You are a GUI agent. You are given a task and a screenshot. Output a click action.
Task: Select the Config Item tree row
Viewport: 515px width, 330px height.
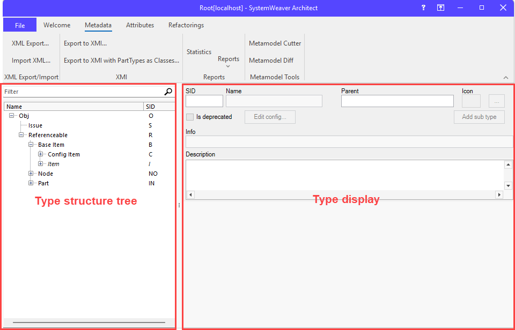tap(64, 154)
